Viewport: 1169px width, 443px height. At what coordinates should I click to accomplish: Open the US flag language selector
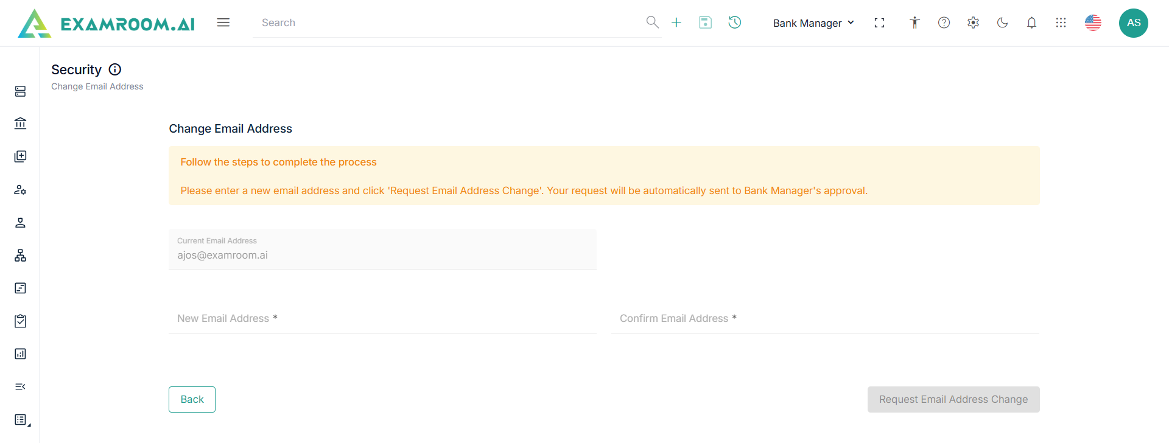[1093, 23]
